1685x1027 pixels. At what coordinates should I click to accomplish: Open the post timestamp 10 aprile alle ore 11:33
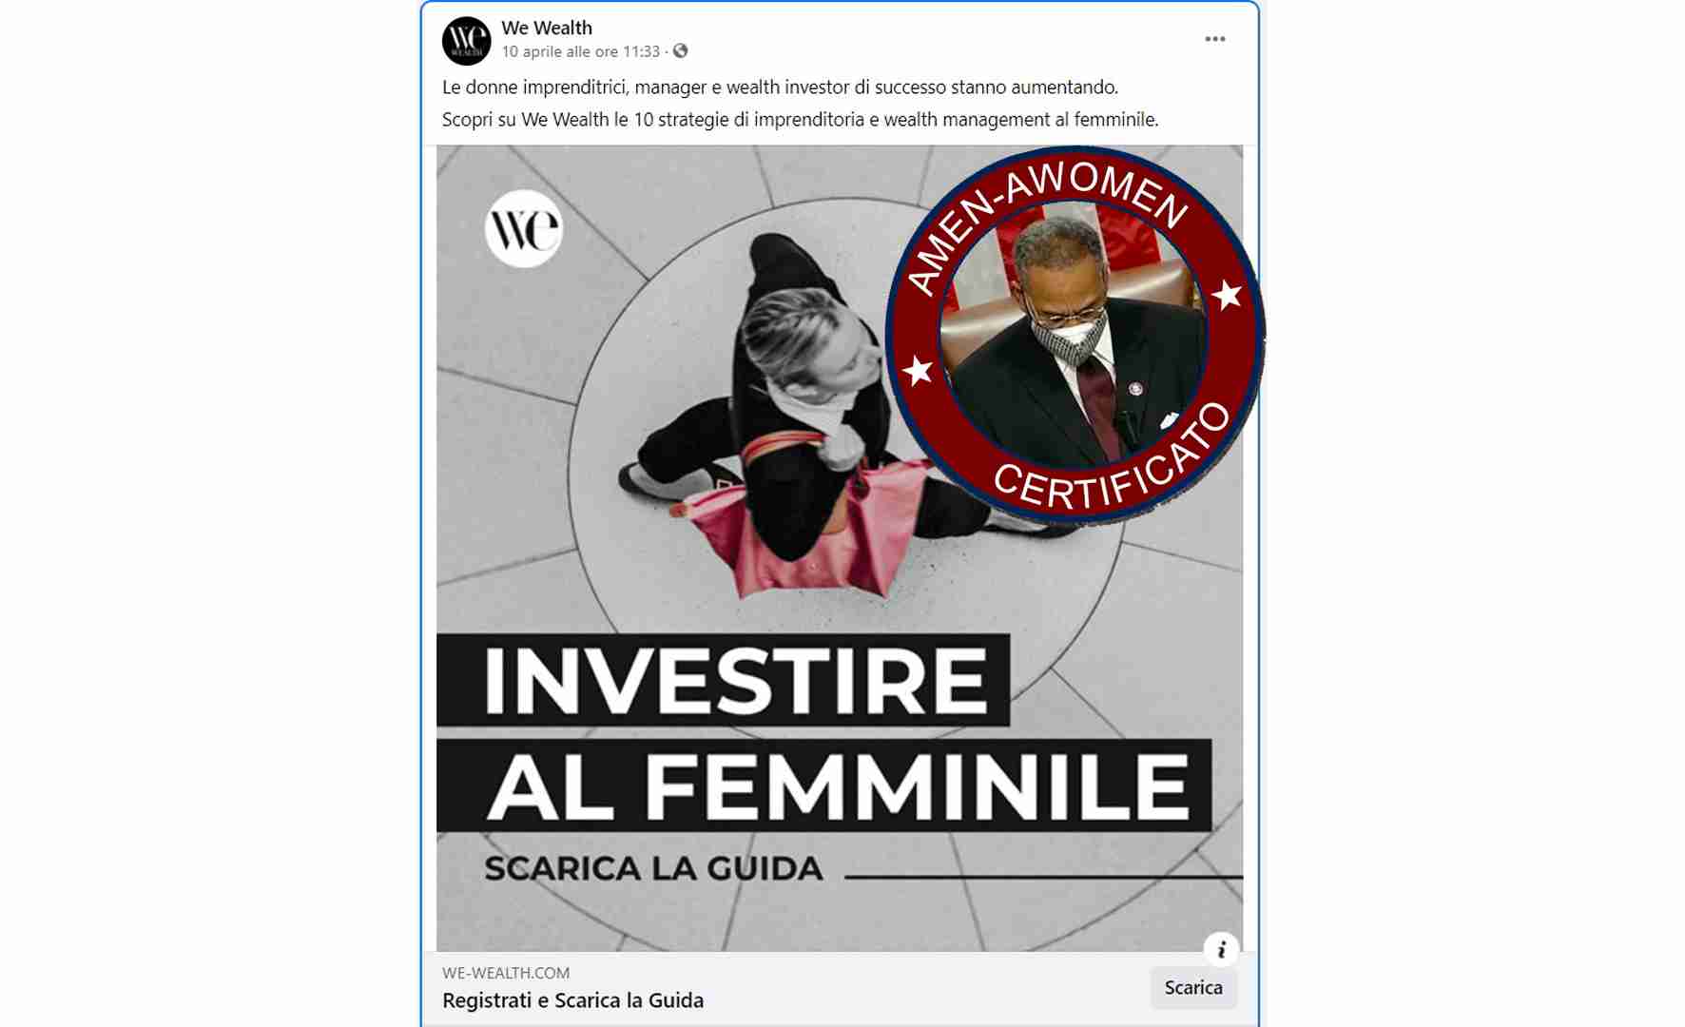coord(581,51)
